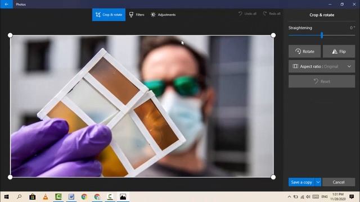360x202 pixels.
Task: Open VLC media player from taskbar
Action: pyautogui.click(x=46, y=197)
